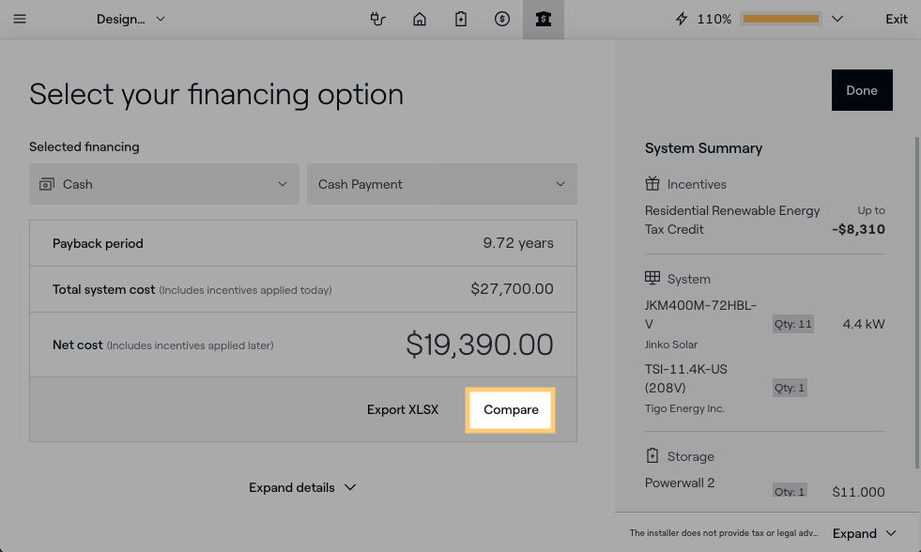Open the Cash financing type dropdown

click(x=163, y=184)
